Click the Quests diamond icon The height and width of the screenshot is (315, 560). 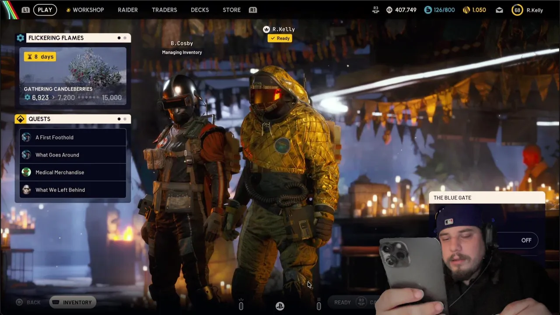click(21, 119)
